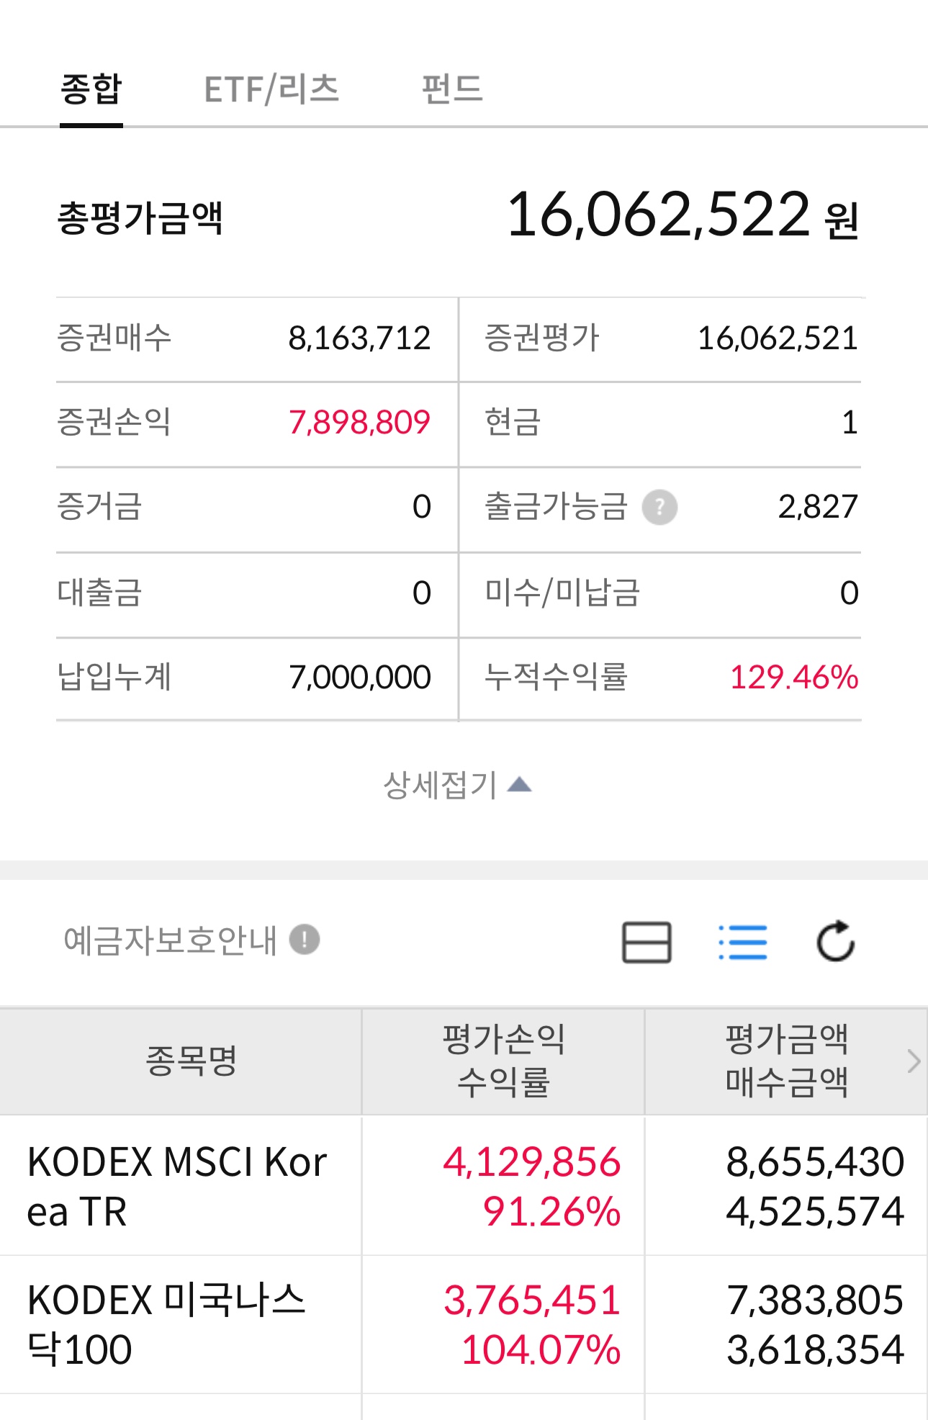Click the 4,129,856 profit figure
Viewport: 928px width, 1420px height.
tap(531, 1162)
